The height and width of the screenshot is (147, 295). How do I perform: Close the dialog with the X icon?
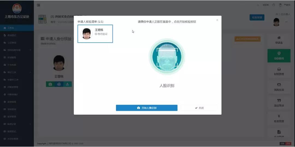(x=217, y=20)
